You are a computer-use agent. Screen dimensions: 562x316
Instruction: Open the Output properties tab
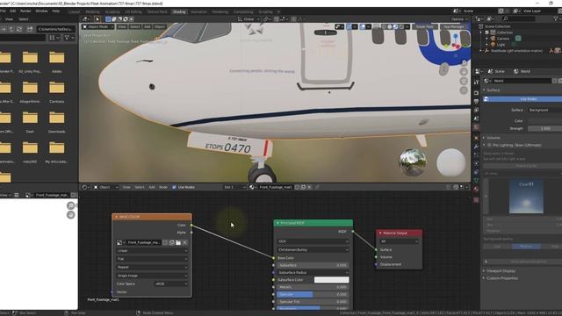pos(476,102)
